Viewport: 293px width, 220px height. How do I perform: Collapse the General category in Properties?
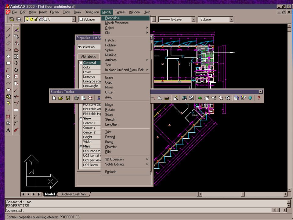click(81, 63)
